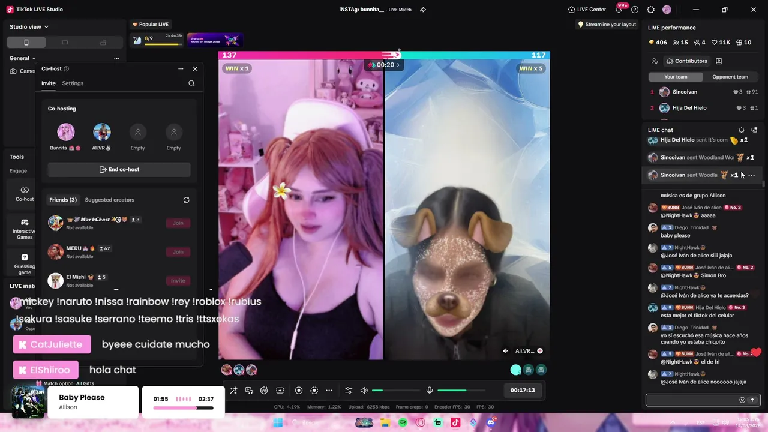Close the Co-host panel

tap(195, 69)
